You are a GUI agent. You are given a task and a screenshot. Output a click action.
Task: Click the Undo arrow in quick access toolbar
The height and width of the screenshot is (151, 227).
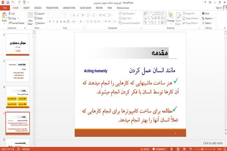click(x=13, y=3)
